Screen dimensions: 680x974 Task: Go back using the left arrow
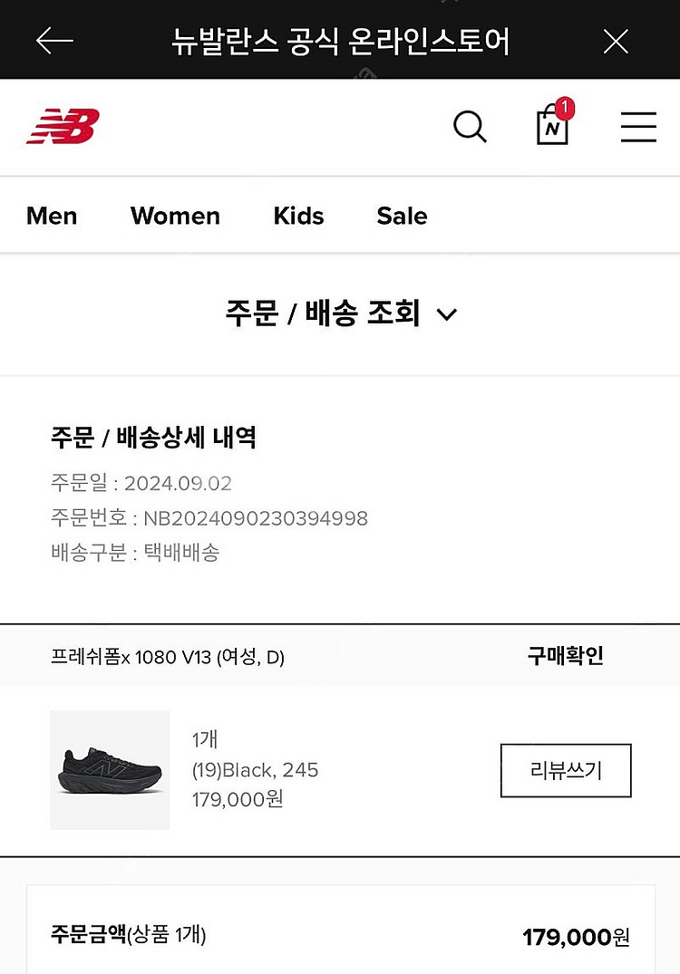tap(54, 41)
